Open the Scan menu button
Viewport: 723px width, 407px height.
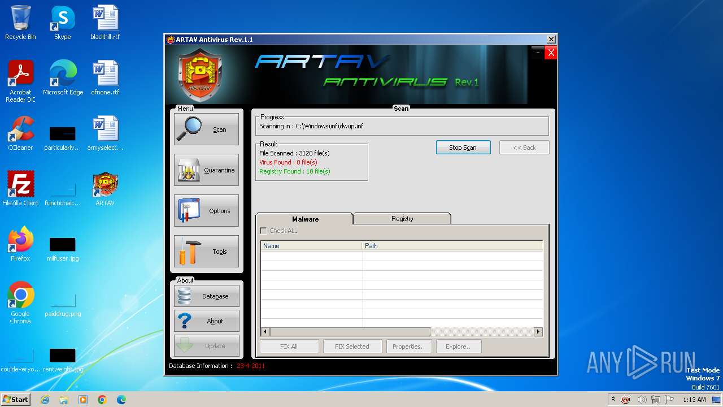point(206,129)
